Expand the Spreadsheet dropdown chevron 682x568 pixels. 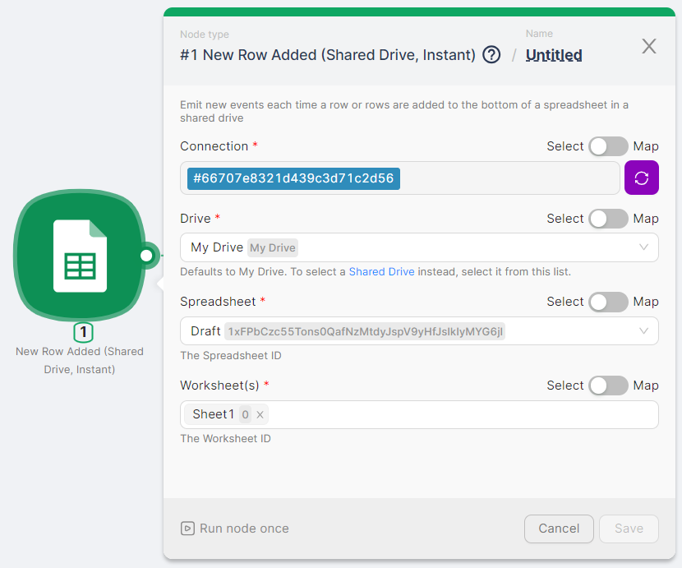tap(643, 331)
